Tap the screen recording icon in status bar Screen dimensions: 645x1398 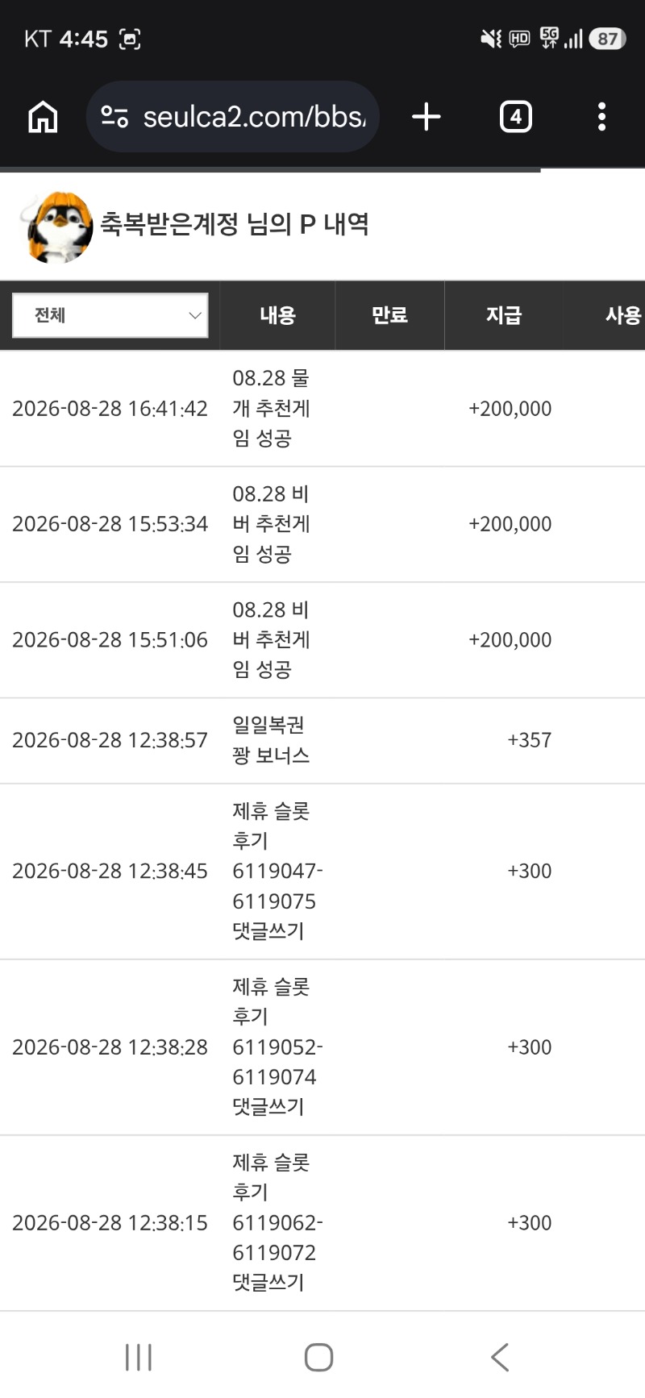coord(130,39)
